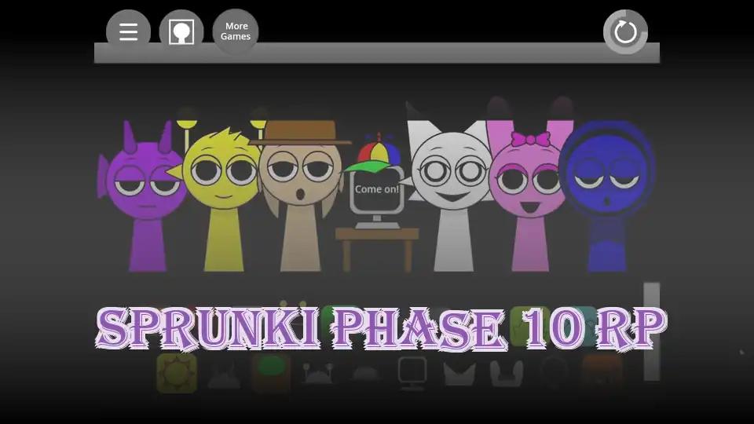The width and height of the screenshot is (754, 424).
Task: Open the character gallery portrait button
Action: (x=181, y=31)
